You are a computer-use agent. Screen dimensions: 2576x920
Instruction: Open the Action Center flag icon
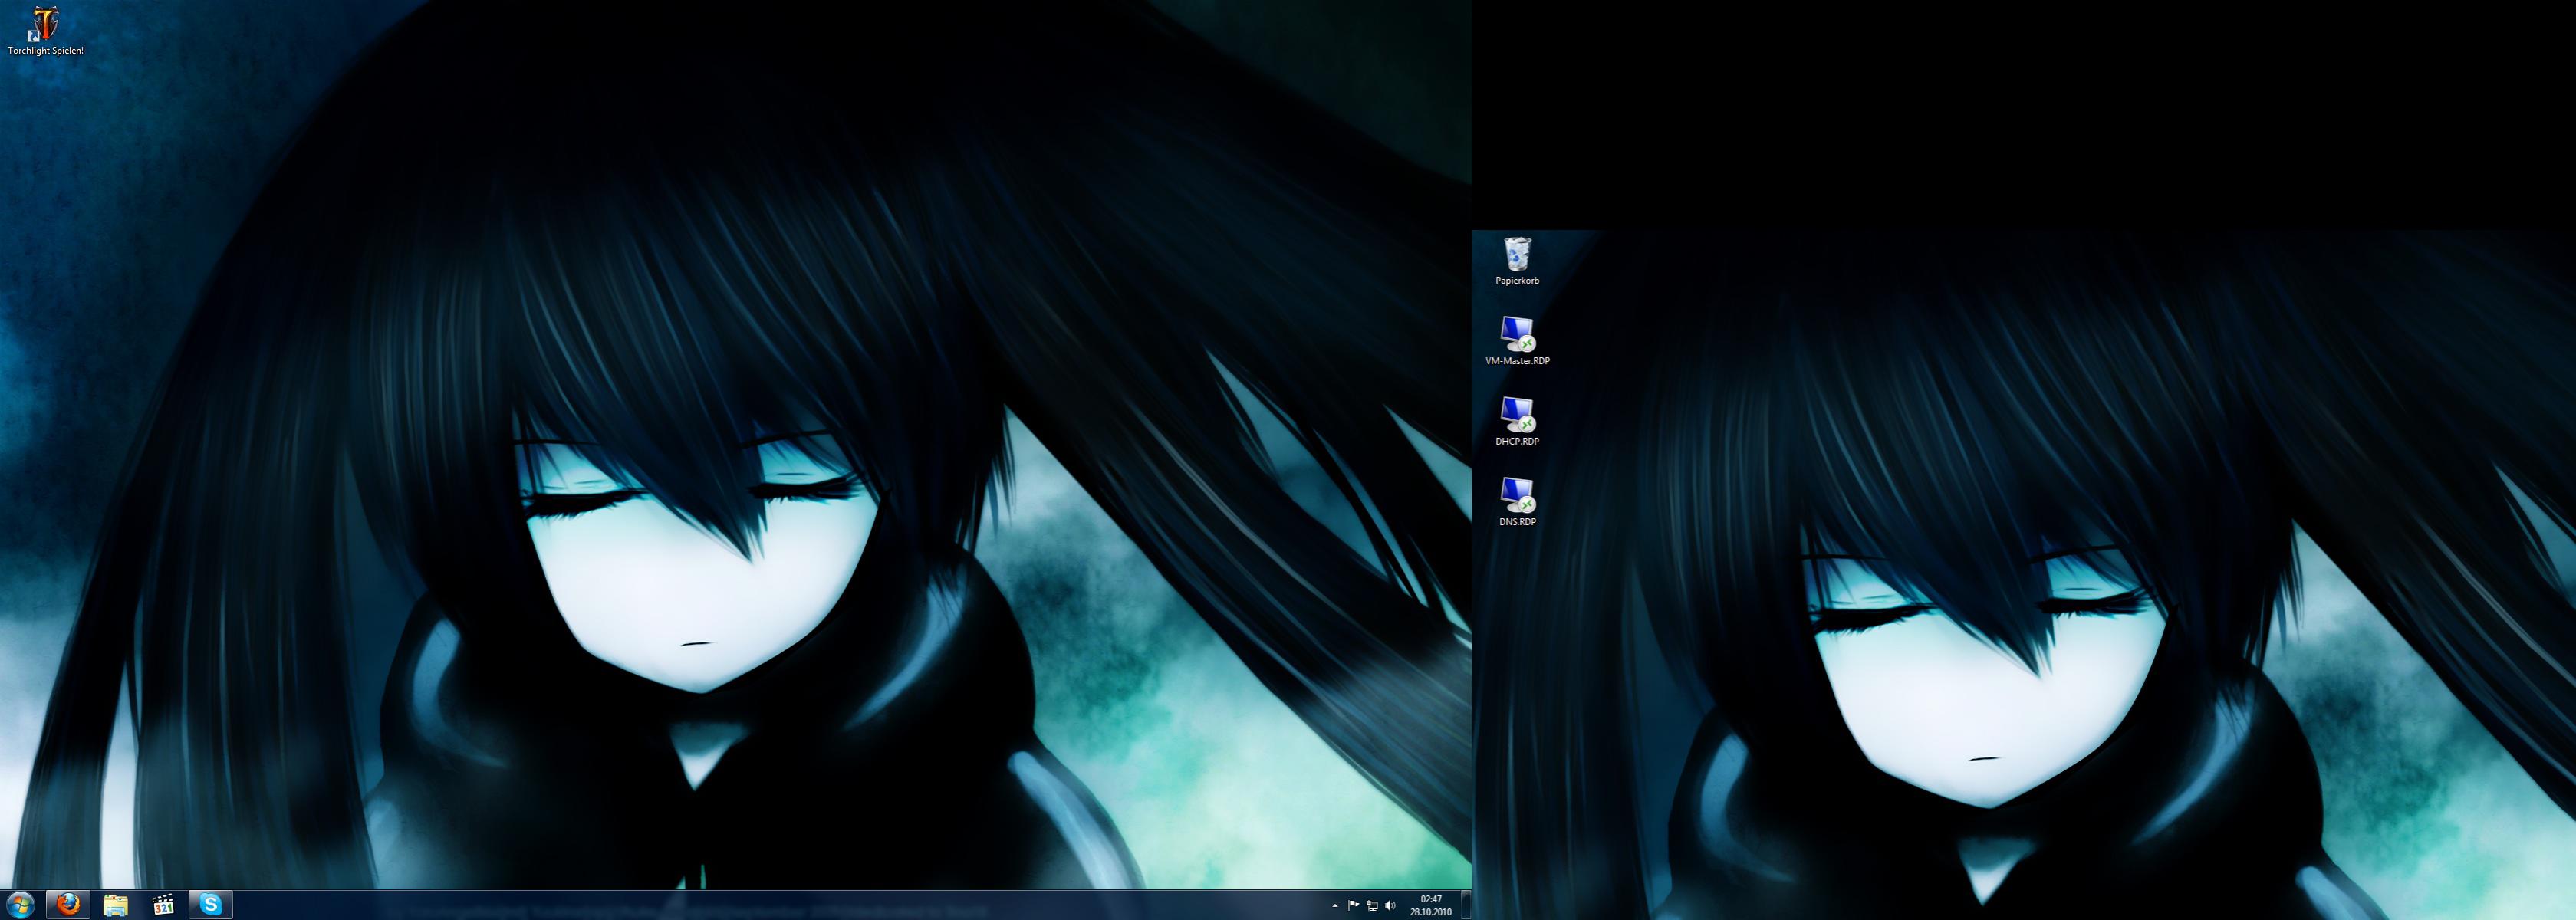click(x=1353, y=906)
